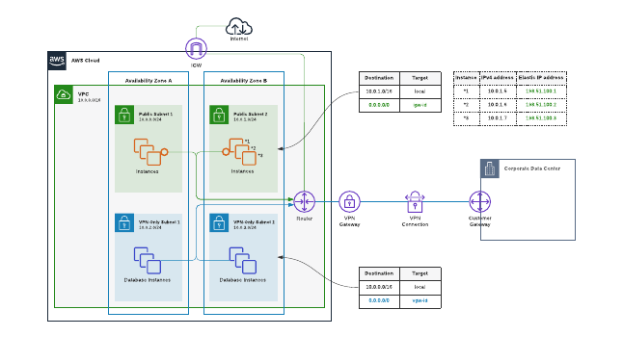Select the Corporate Data Center building icon

pyautogui.click(x=490, y=168)
